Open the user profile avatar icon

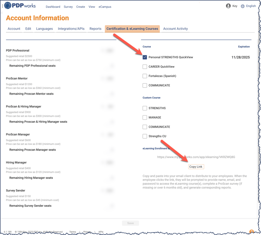(x=228, y=6)
